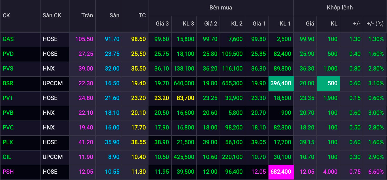
Task: Click the KL 2 column header
Action: point(237,23)
